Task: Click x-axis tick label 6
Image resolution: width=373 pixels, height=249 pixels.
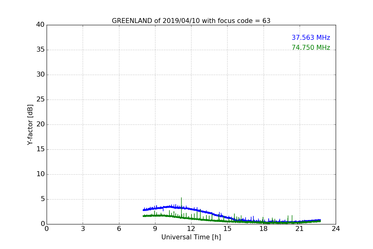Action: tap(119, 229)
